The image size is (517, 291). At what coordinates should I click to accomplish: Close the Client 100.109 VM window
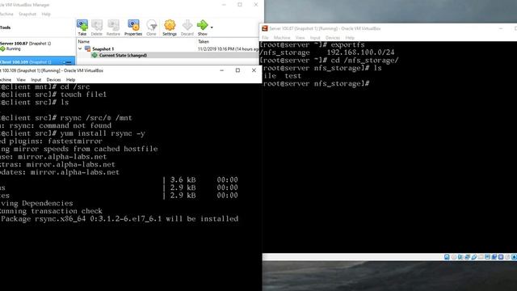point(254,70)
